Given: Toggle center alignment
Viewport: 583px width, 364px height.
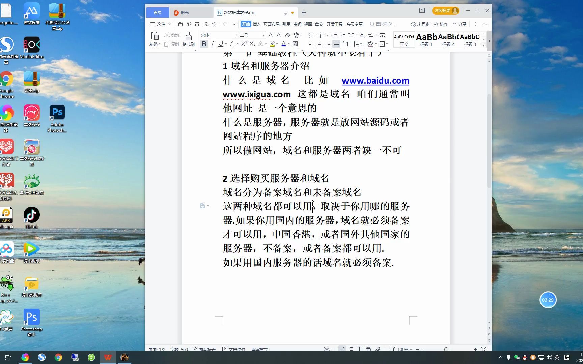Looking at the screenshot, I should [320, 44].
